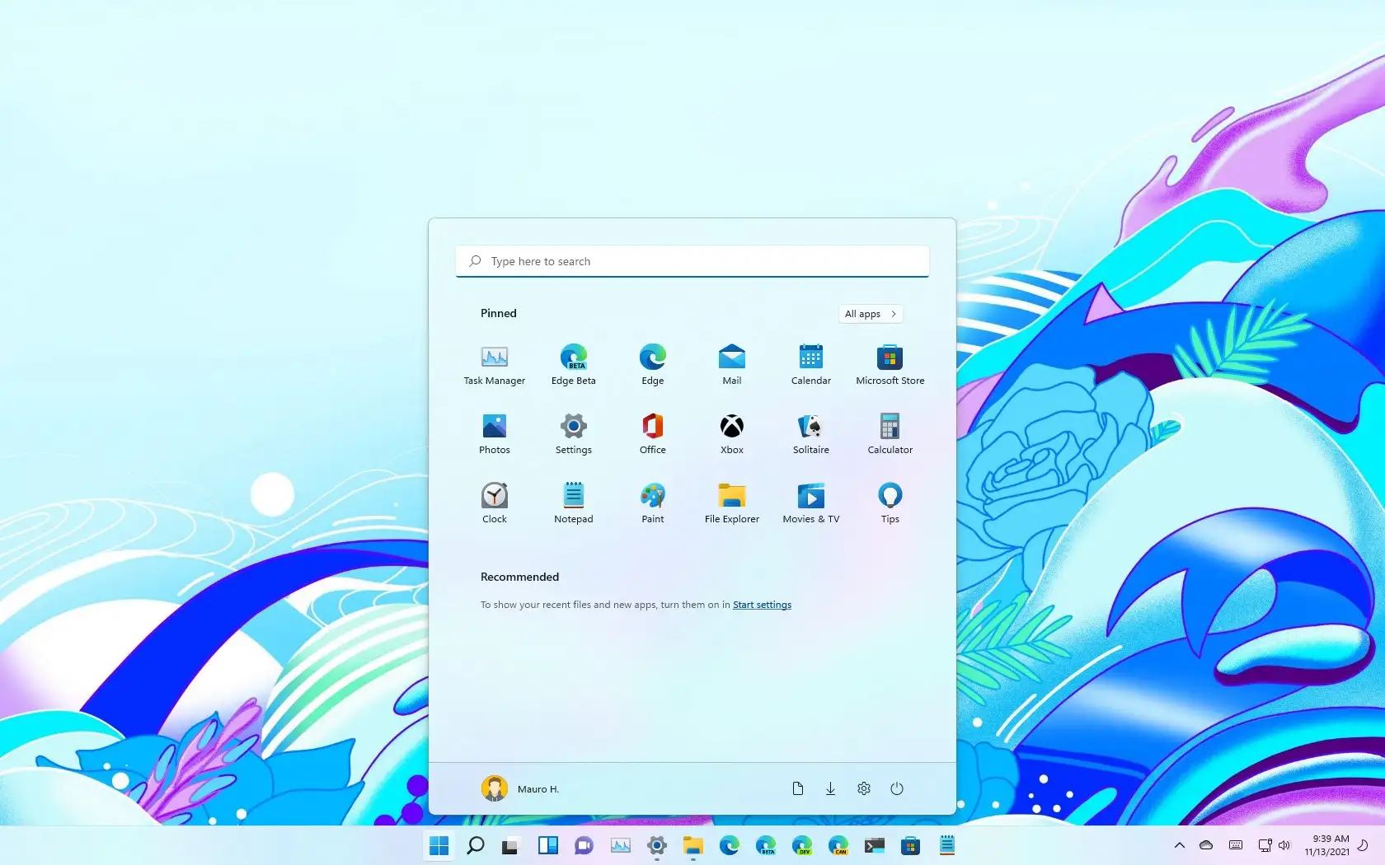Expand the All apps list
Image resolution: width=1385 pixels, height=865 pixels.
(871, 314)
